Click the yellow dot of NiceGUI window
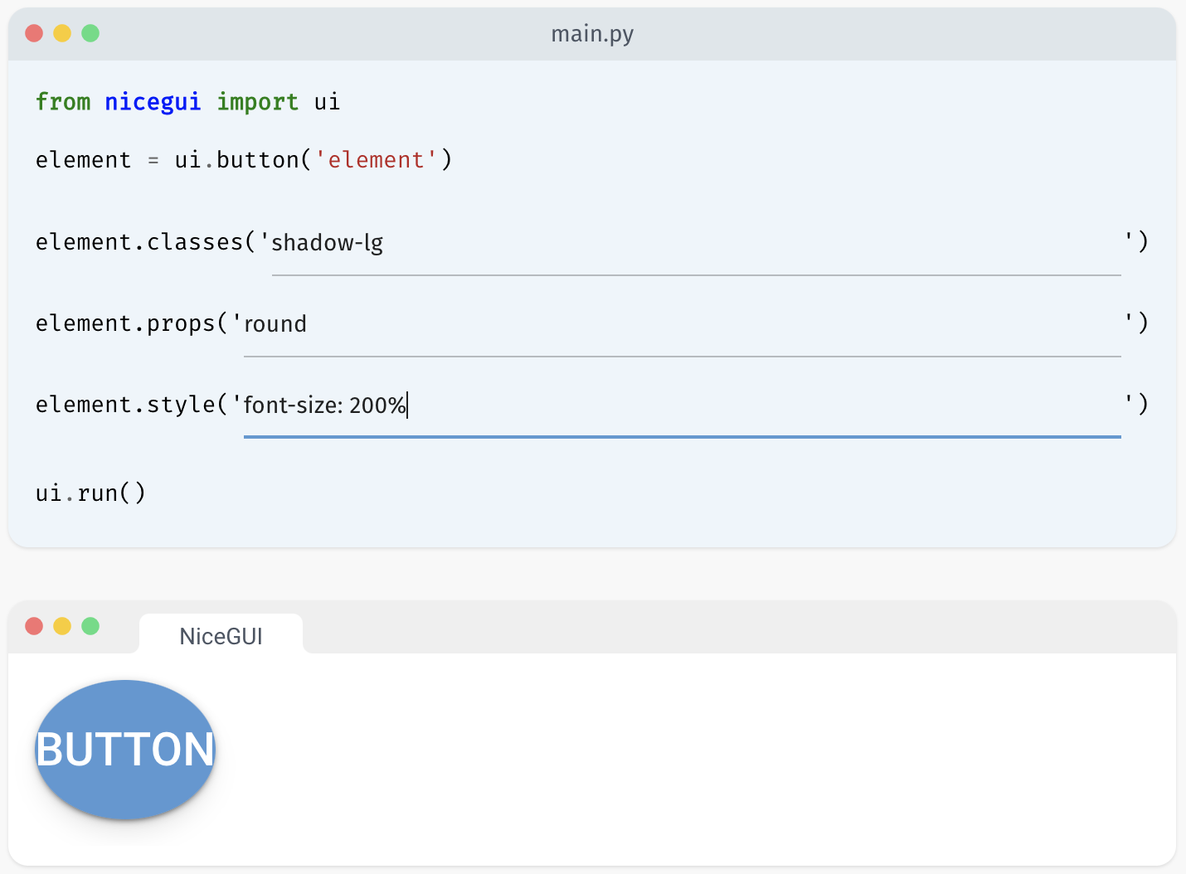 click(62, 626)
